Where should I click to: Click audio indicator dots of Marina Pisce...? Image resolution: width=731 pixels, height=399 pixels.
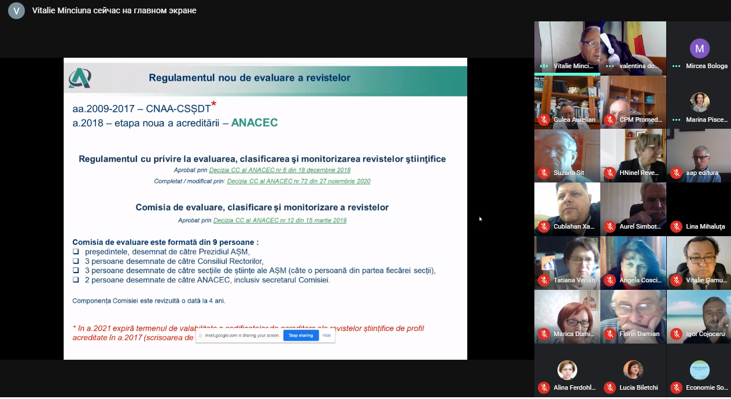point(676,120)
